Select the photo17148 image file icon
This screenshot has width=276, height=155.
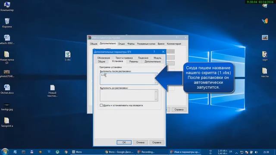7,74
